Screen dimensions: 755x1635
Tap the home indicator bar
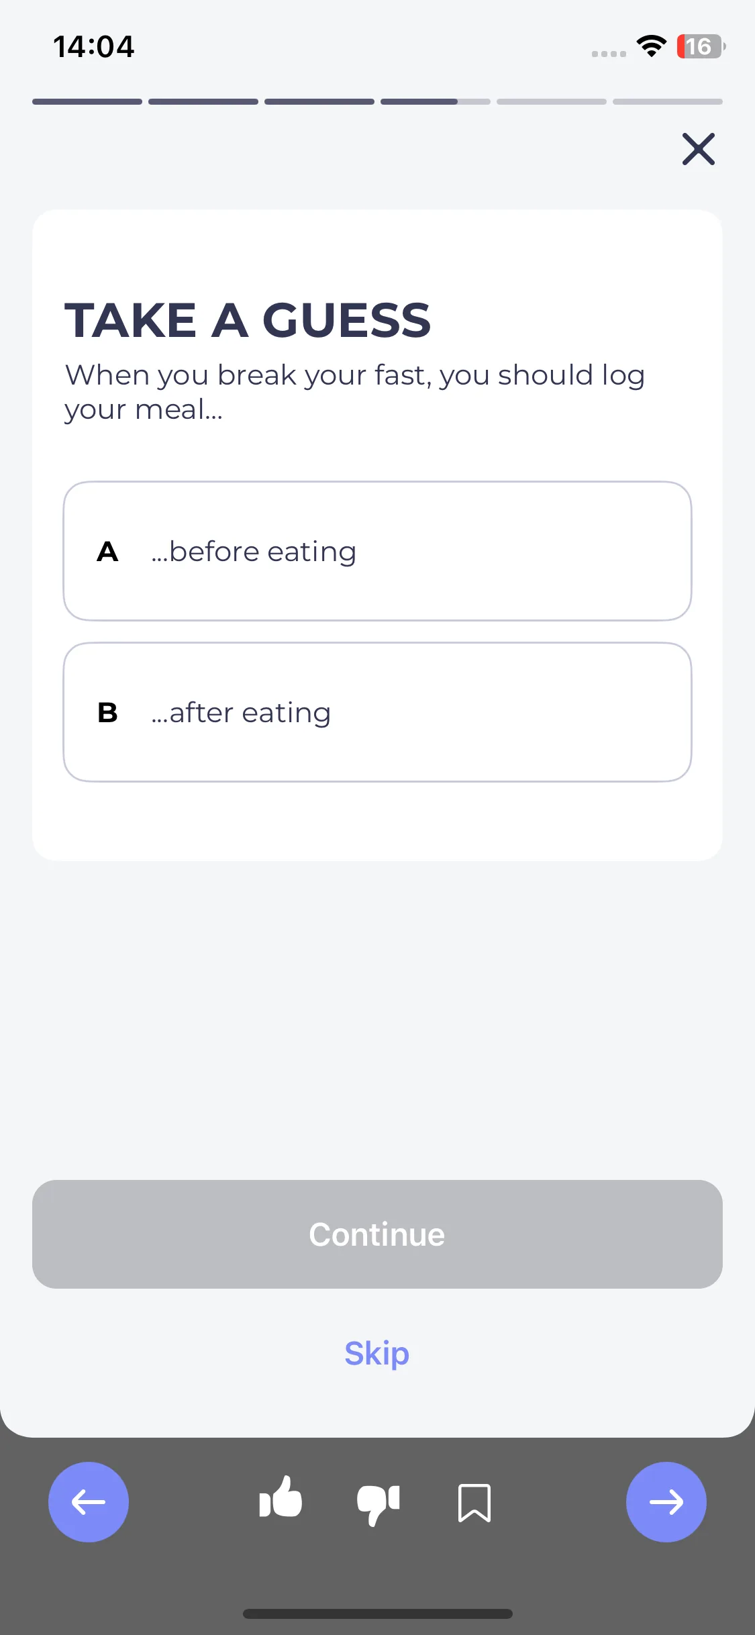click(x=378, y=1614)
